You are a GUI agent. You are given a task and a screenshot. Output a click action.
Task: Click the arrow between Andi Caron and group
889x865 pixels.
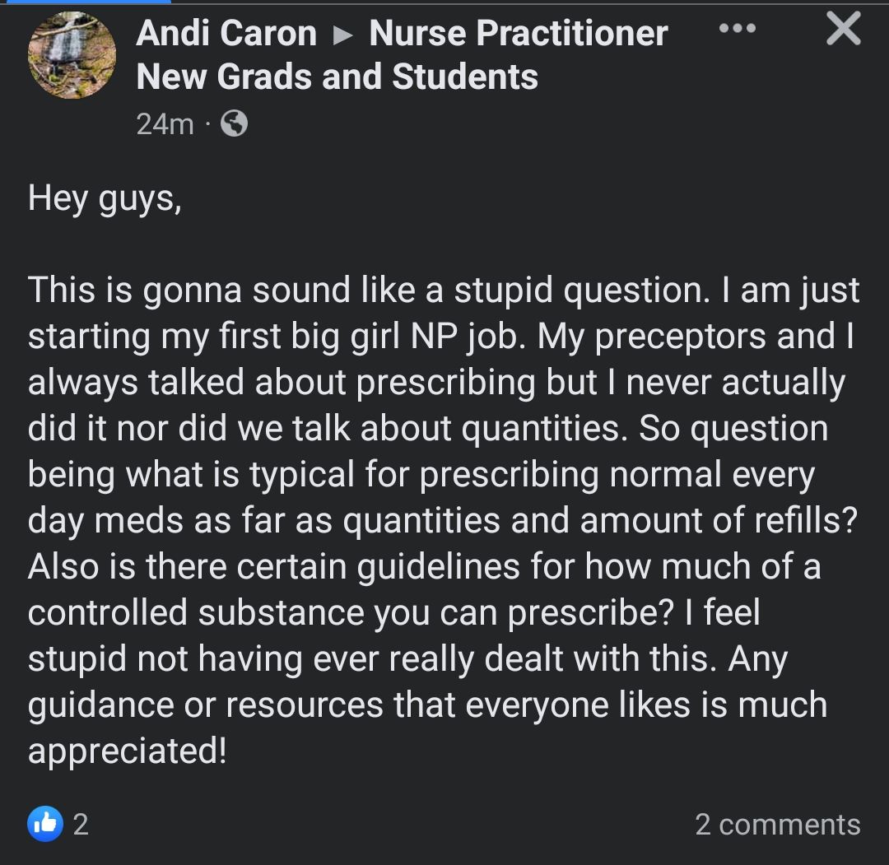[342, 35]
